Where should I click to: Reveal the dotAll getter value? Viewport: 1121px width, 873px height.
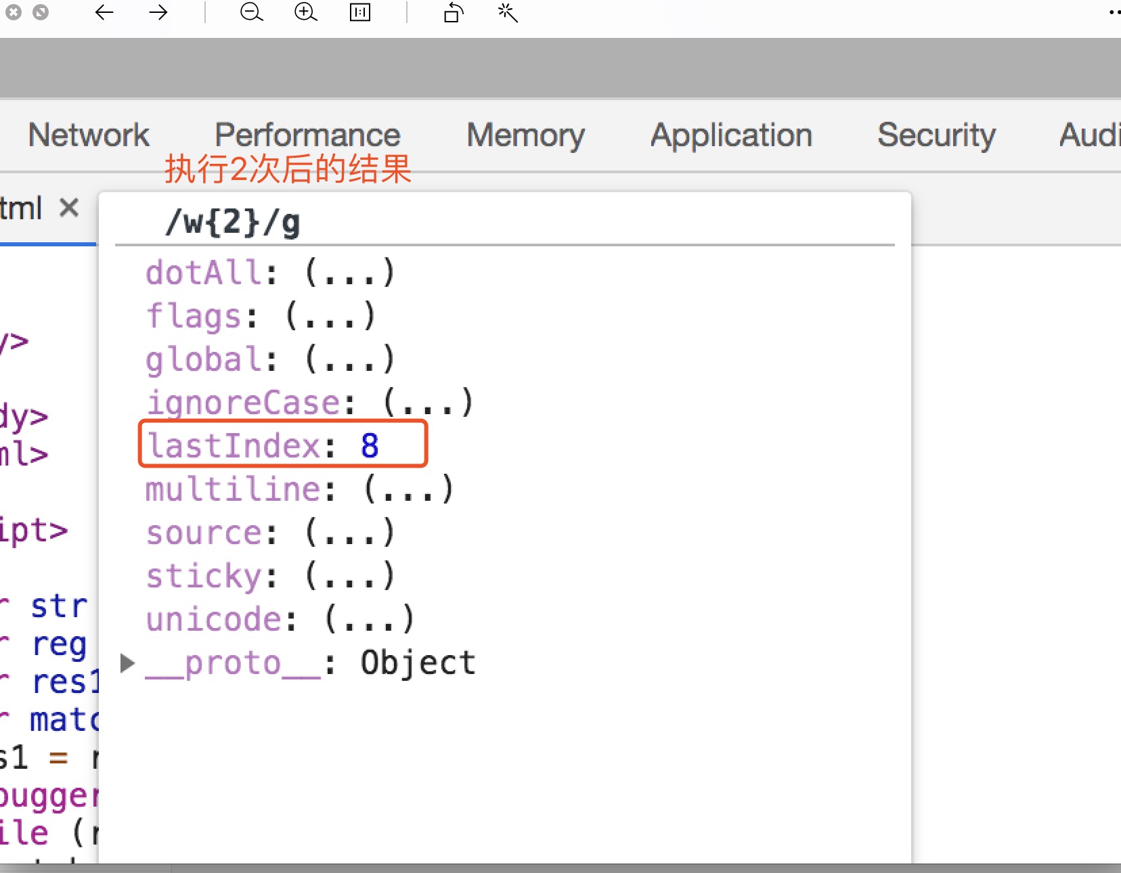point(349,273)
